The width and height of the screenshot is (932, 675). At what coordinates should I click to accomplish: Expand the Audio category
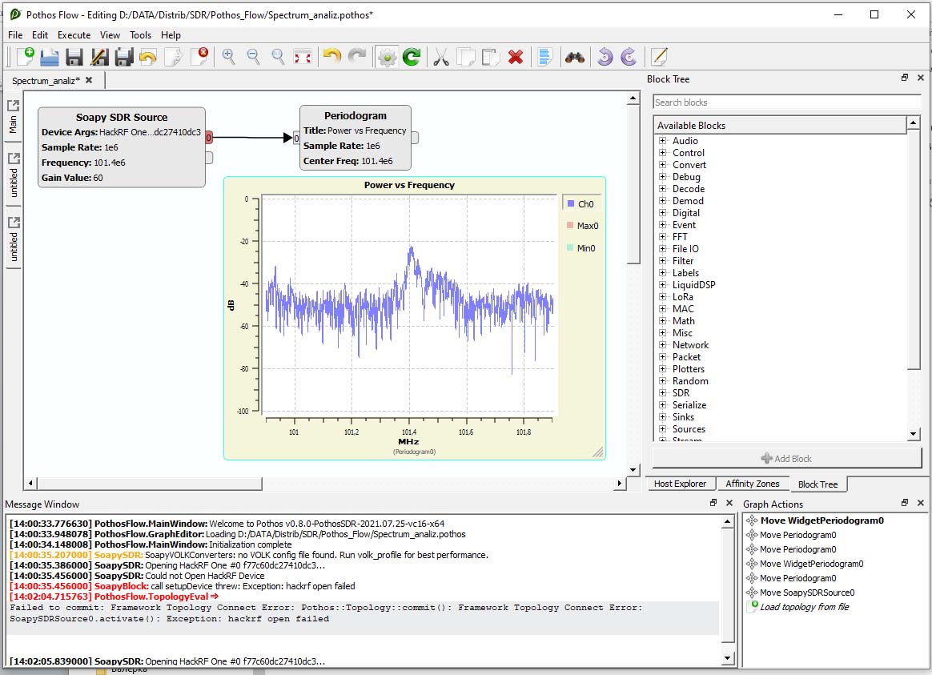coord(663,141)
